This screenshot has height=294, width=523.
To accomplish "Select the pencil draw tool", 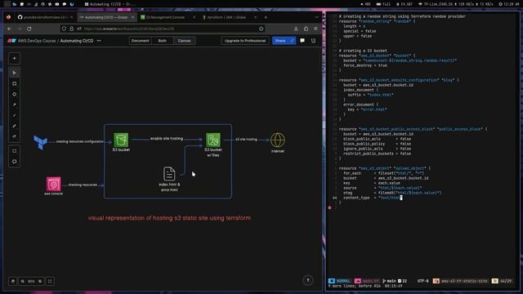I will click(x=15, y=126).
